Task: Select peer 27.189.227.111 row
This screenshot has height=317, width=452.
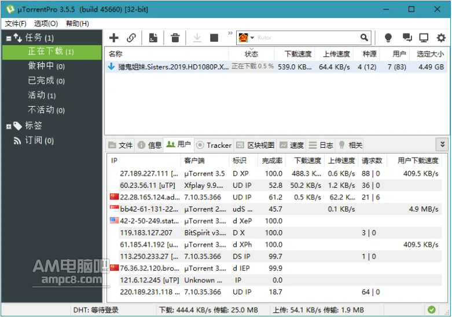Action: pyautogui.click(x=275, y=173)
